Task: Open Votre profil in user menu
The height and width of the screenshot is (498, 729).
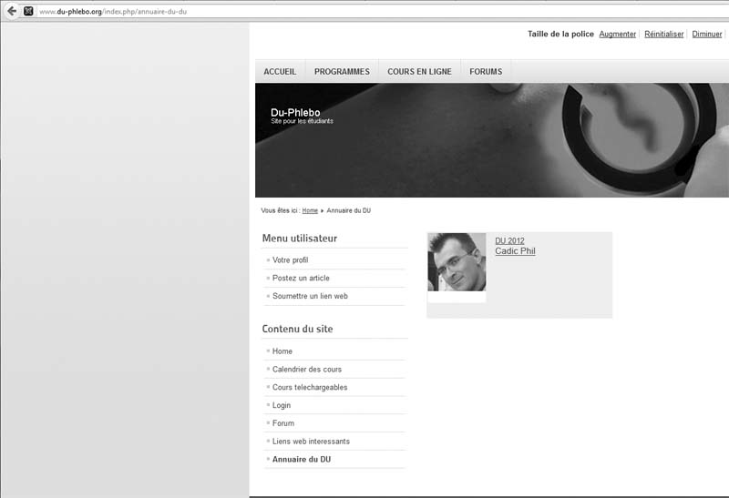Action: 290,260
